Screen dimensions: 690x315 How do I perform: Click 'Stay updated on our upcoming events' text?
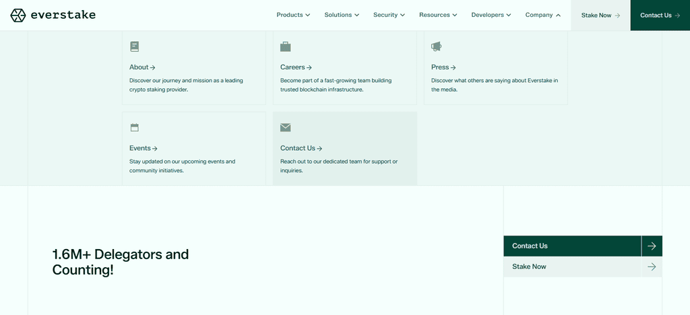click(x=182, y=166)
